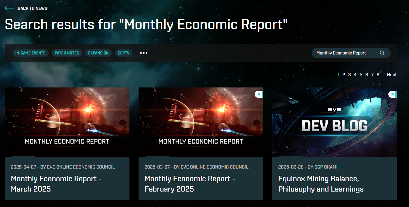409x207 pixels.
Task: Open Equinox Mining Balance, Philosophy and Learnings title
Action: tap(321, 184)
